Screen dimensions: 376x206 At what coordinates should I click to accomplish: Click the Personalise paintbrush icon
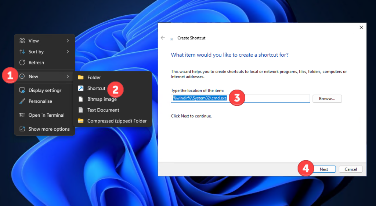22,101
